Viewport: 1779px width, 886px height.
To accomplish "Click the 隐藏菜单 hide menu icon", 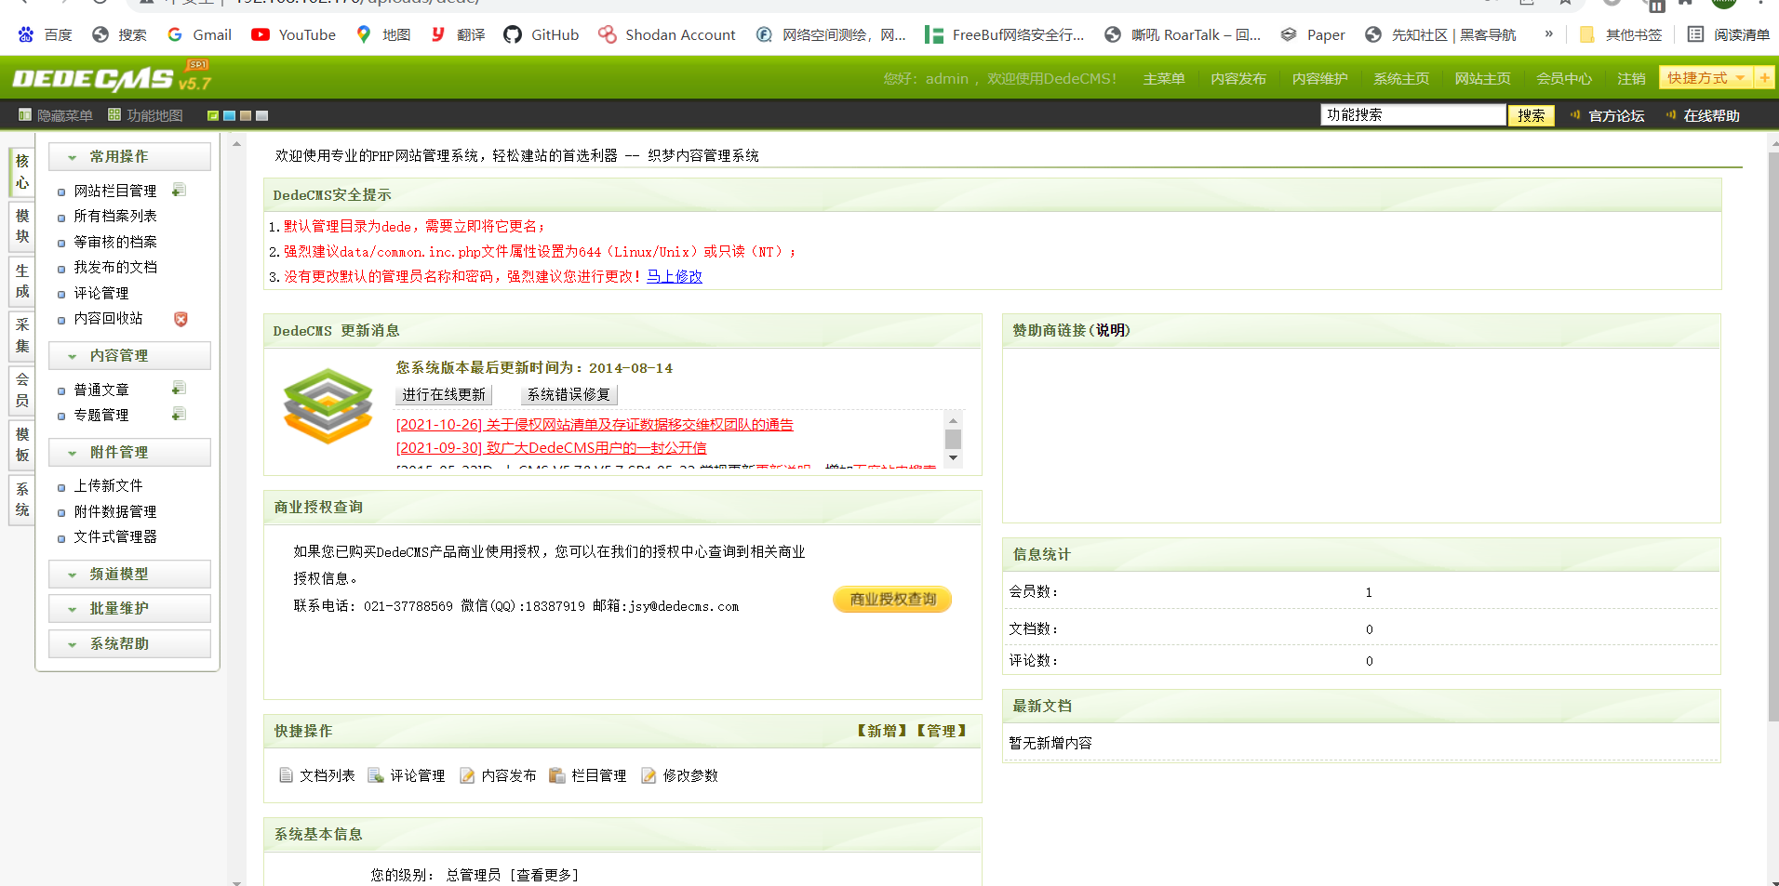I will click(25, 115).
